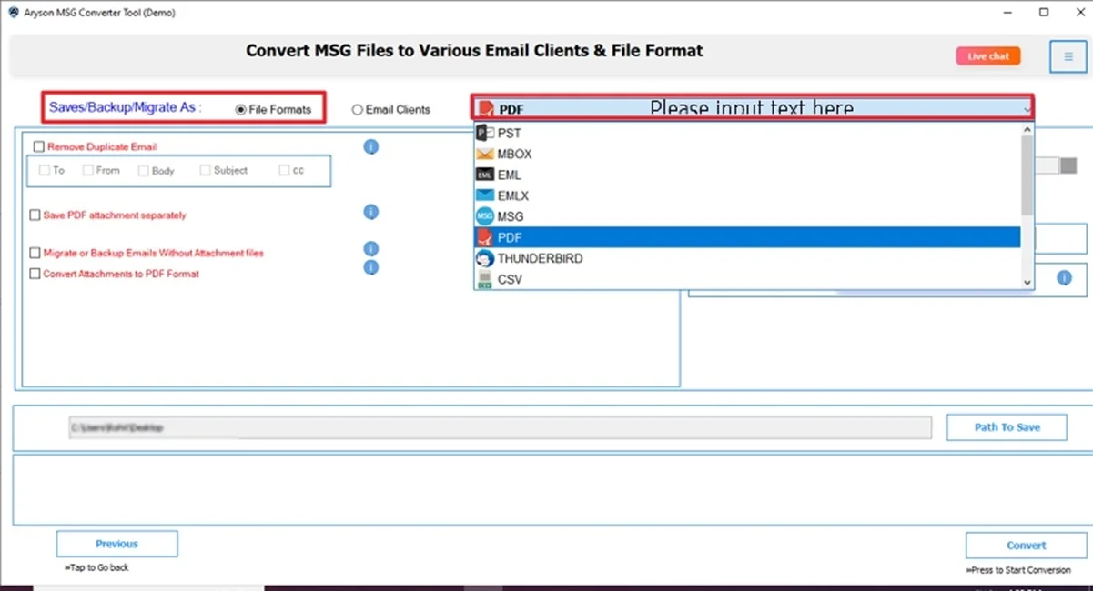Click the info icon beside Remove Duplicate Email
This screenshot has width=1093, height=591.
tap(371, 146)
